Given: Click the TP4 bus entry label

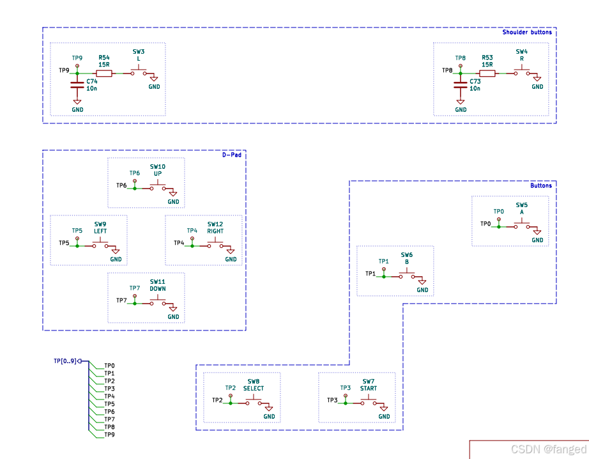Looking at the screenshot, I should pyautogui.click(x=109, y=396).
